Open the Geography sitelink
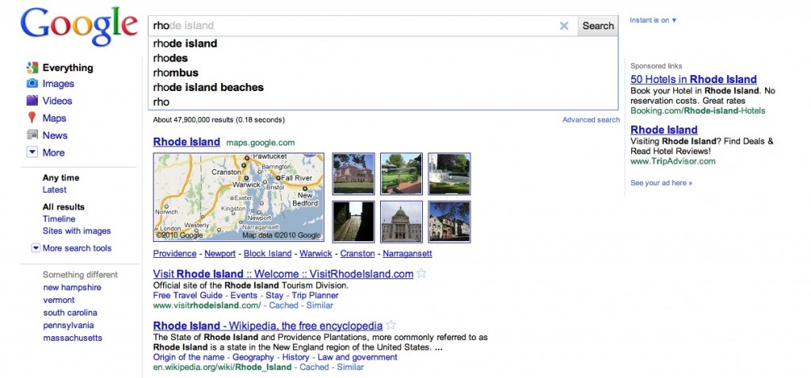 click(x=253, y=357)
